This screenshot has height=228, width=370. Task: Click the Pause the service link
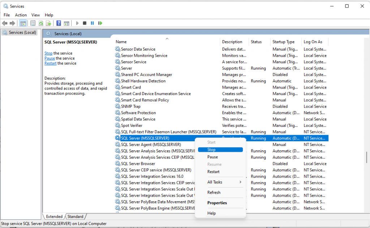pos(50,58)
